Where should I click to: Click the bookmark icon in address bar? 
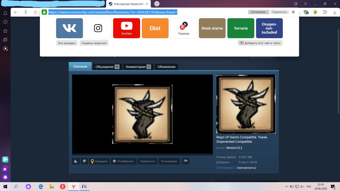point(293,12)
